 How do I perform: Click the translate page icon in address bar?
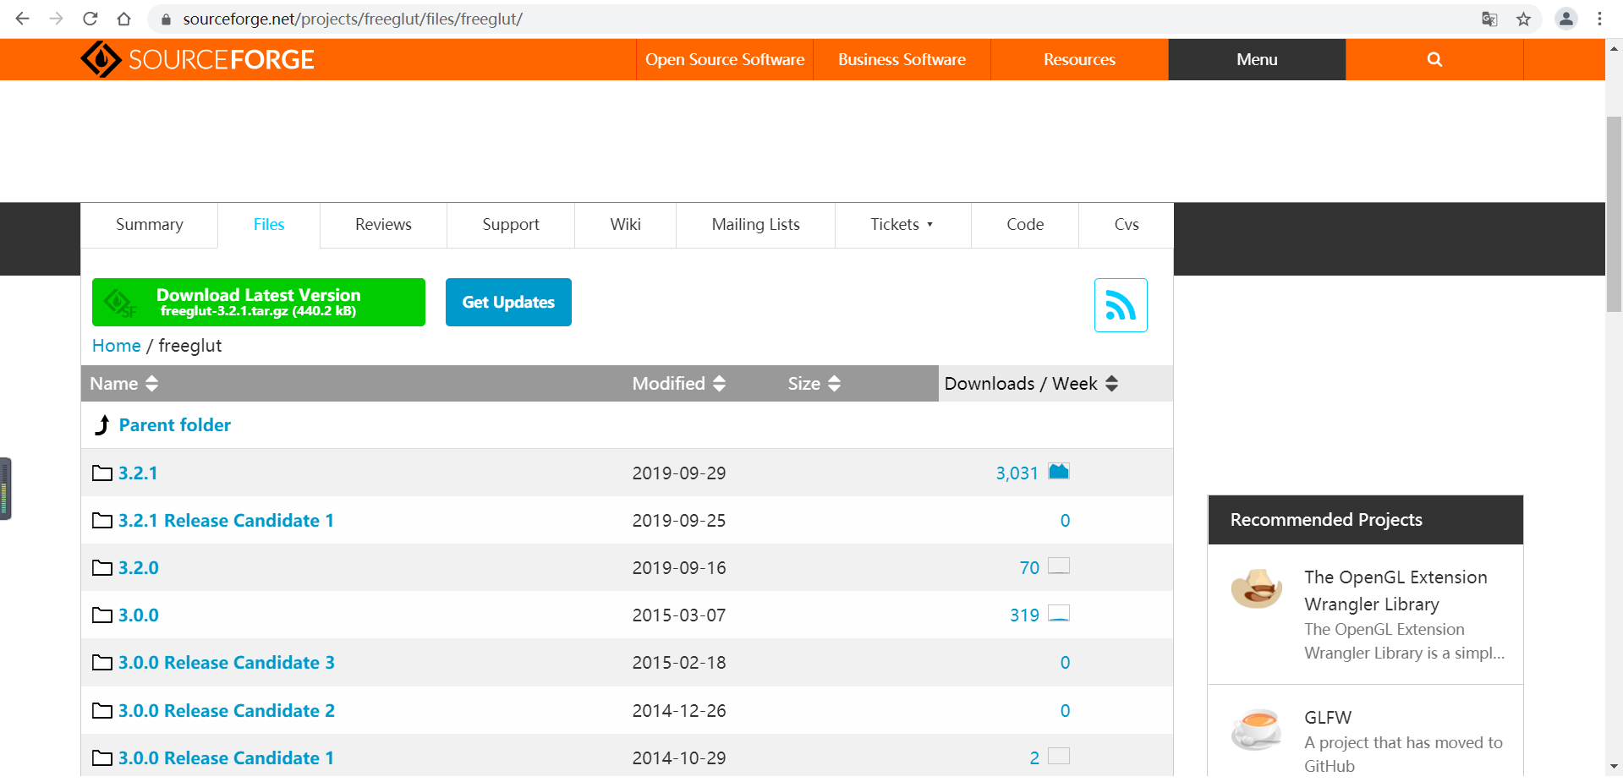click(1489, 19)
